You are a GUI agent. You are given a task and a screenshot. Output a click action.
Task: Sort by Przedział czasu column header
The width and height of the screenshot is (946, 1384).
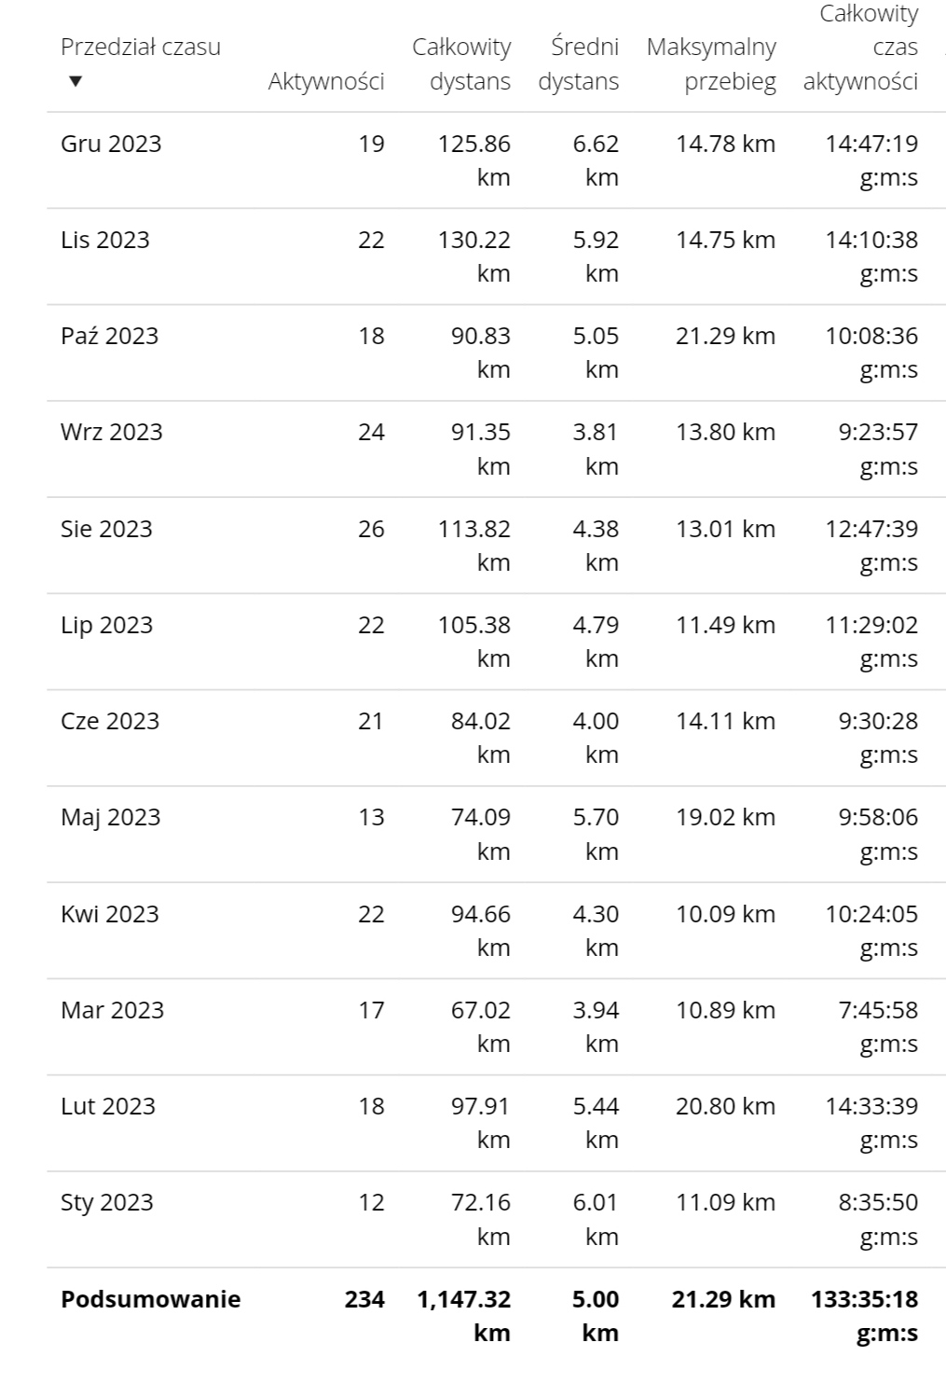(x=141, y=47)
